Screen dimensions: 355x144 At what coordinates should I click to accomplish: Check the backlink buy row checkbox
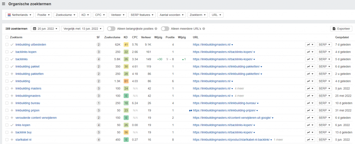pyautogui.click(x=7, y=132)
